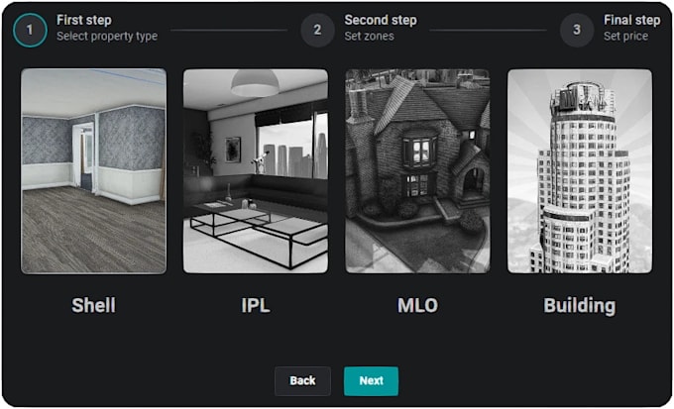Click the Select property type subtitle
The image size is (674, 409).
[107, 37]
